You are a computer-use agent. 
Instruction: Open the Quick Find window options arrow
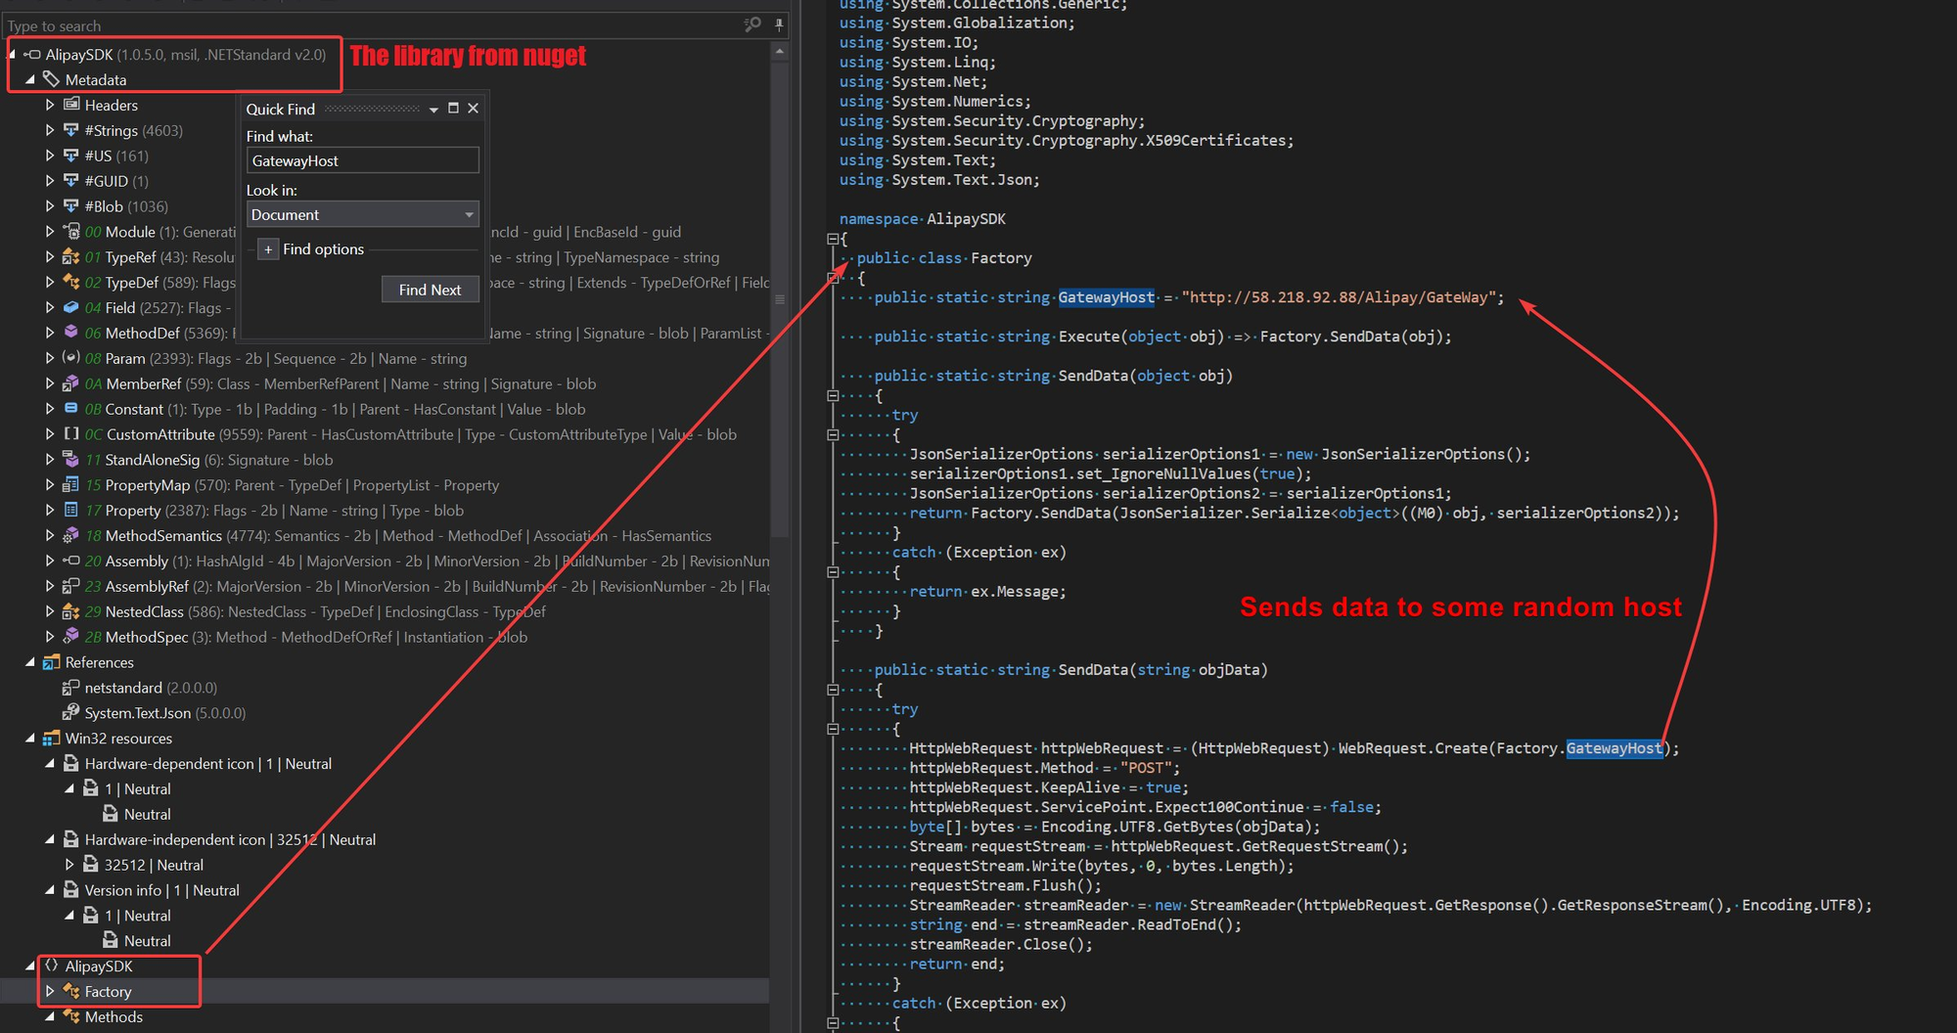tap(433, 110)
